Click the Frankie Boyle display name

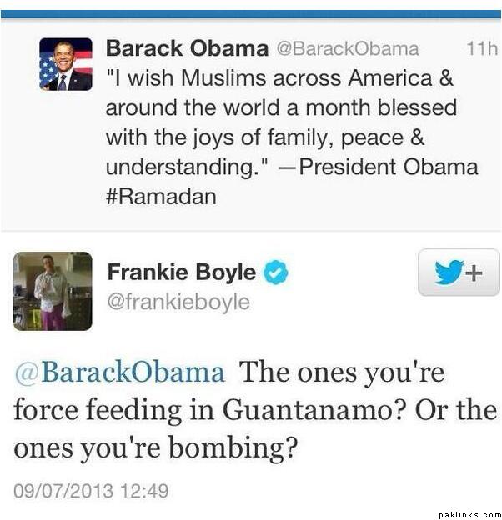(x=182, y=272)
